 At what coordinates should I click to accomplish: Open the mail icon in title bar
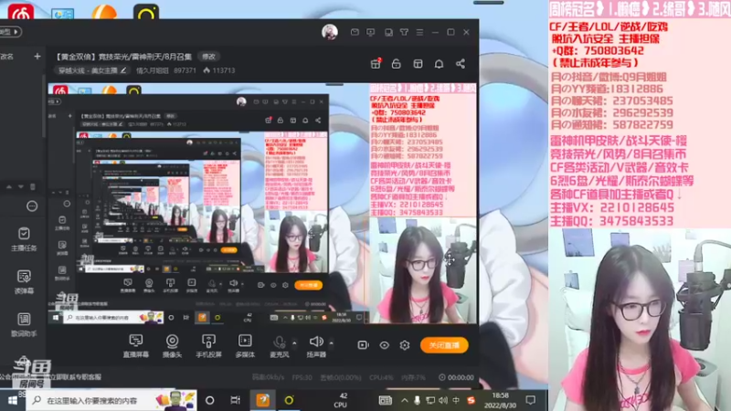click(x=355, y=32)
